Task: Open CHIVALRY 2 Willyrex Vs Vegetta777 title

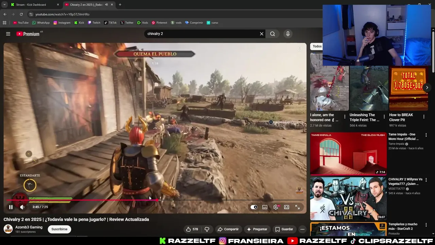Action: click(x=405, y=181)
